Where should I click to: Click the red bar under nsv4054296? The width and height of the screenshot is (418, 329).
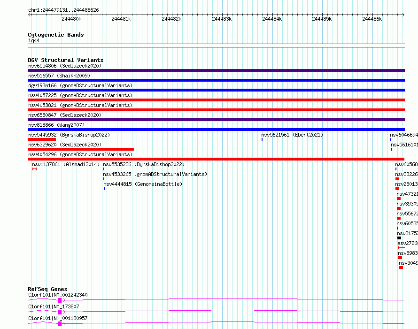point(216,159)
